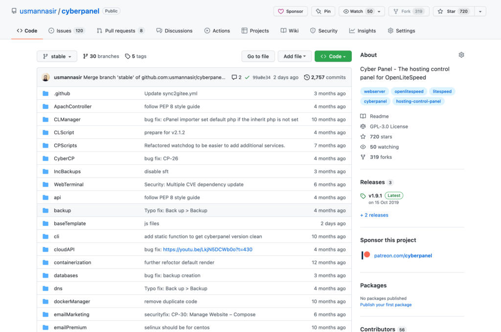
Task: Click the tags icon showing 5 tags
Action: click(128, 56)
